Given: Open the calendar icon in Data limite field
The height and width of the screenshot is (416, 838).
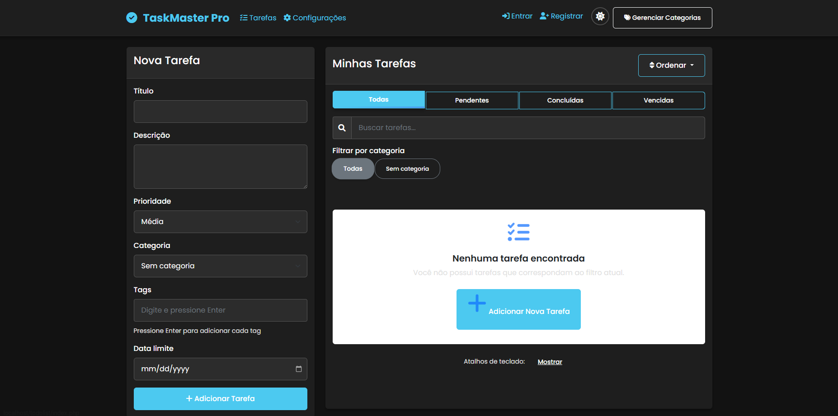Looking at the screenshot, I should [x=298, y=369].
